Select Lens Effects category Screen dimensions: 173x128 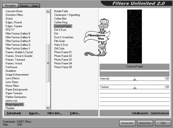click(x=13, y=78)
